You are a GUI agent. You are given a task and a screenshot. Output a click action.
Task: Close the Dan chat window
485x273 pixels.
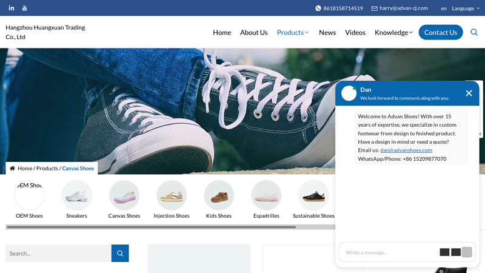(469, 93)
